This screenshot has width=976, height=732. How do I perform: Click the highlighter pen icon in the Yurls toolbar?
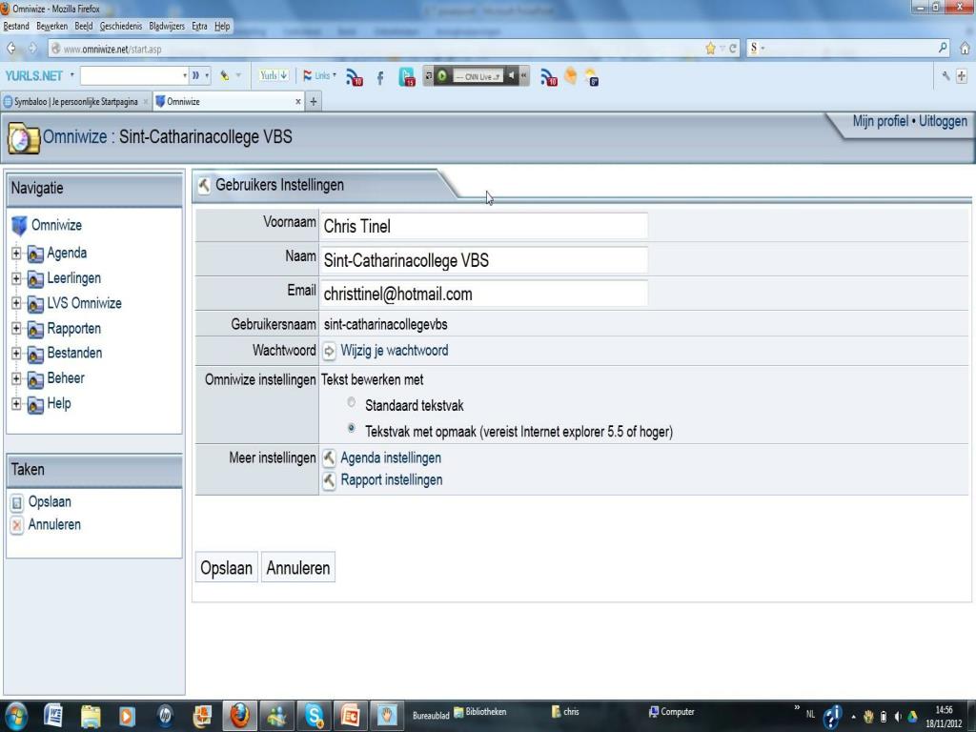tap(224, 76)
